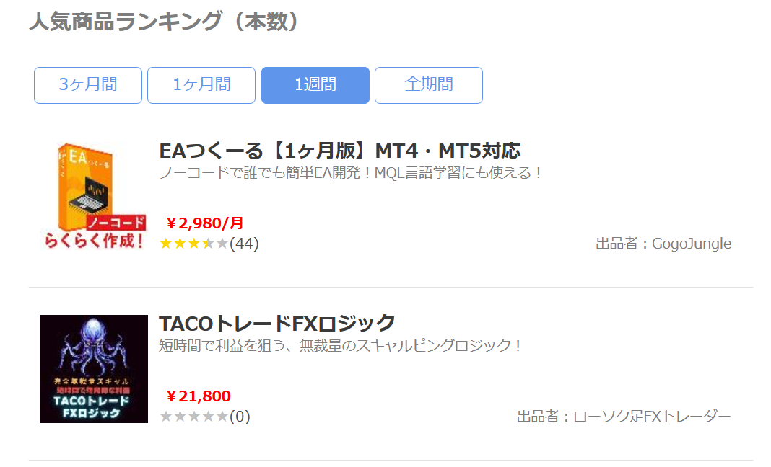
Task: Open the EAつくーる【1ヶ月版】product title
Action: [x=339, y=151]
